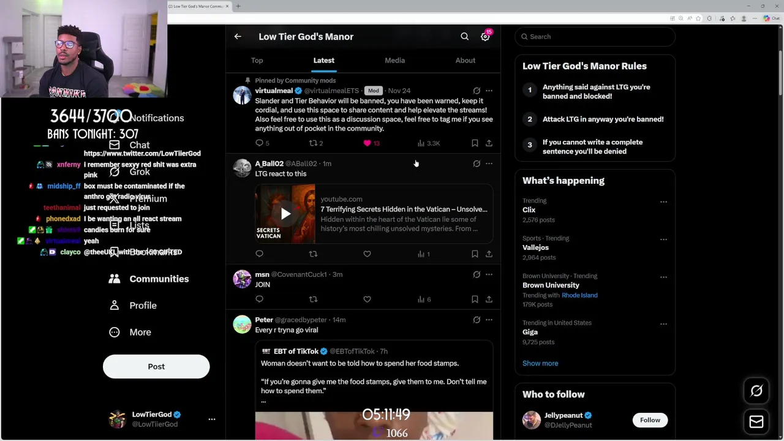Screen dimensions: 784x441
Task: Open more options for Giga trend
Action: (663, 324)
